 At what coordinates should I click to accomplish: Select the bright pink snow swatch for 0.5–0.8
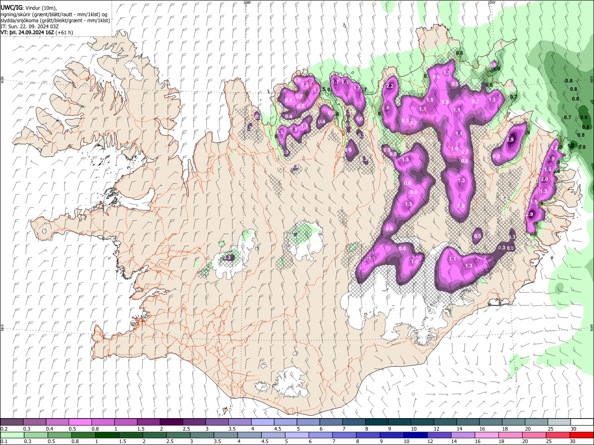(x=80, y=422)
